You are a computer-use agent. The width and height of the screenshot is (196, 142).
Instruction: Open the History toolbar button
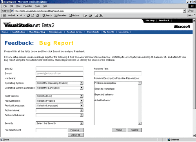coord(74,15)
